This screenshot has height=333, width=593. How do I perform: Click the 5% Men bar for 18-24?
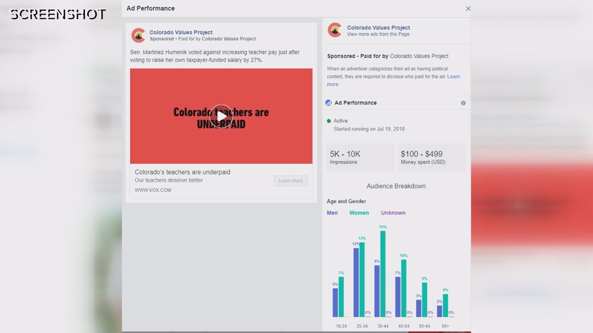336,302
